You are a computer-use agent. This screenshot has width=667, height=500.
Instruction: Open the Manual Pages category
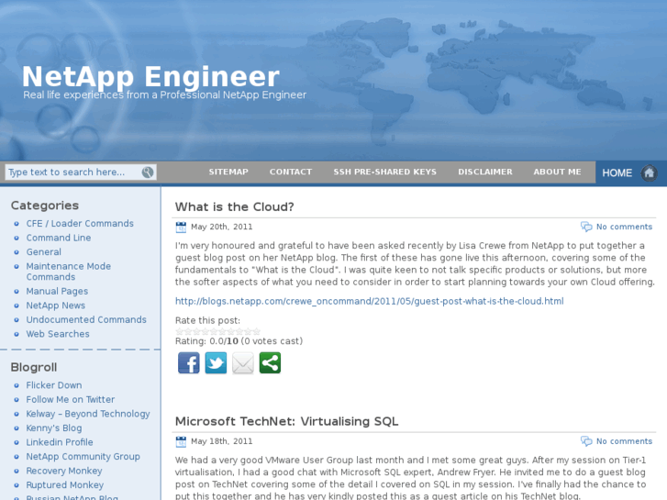(x=57, y=292)
